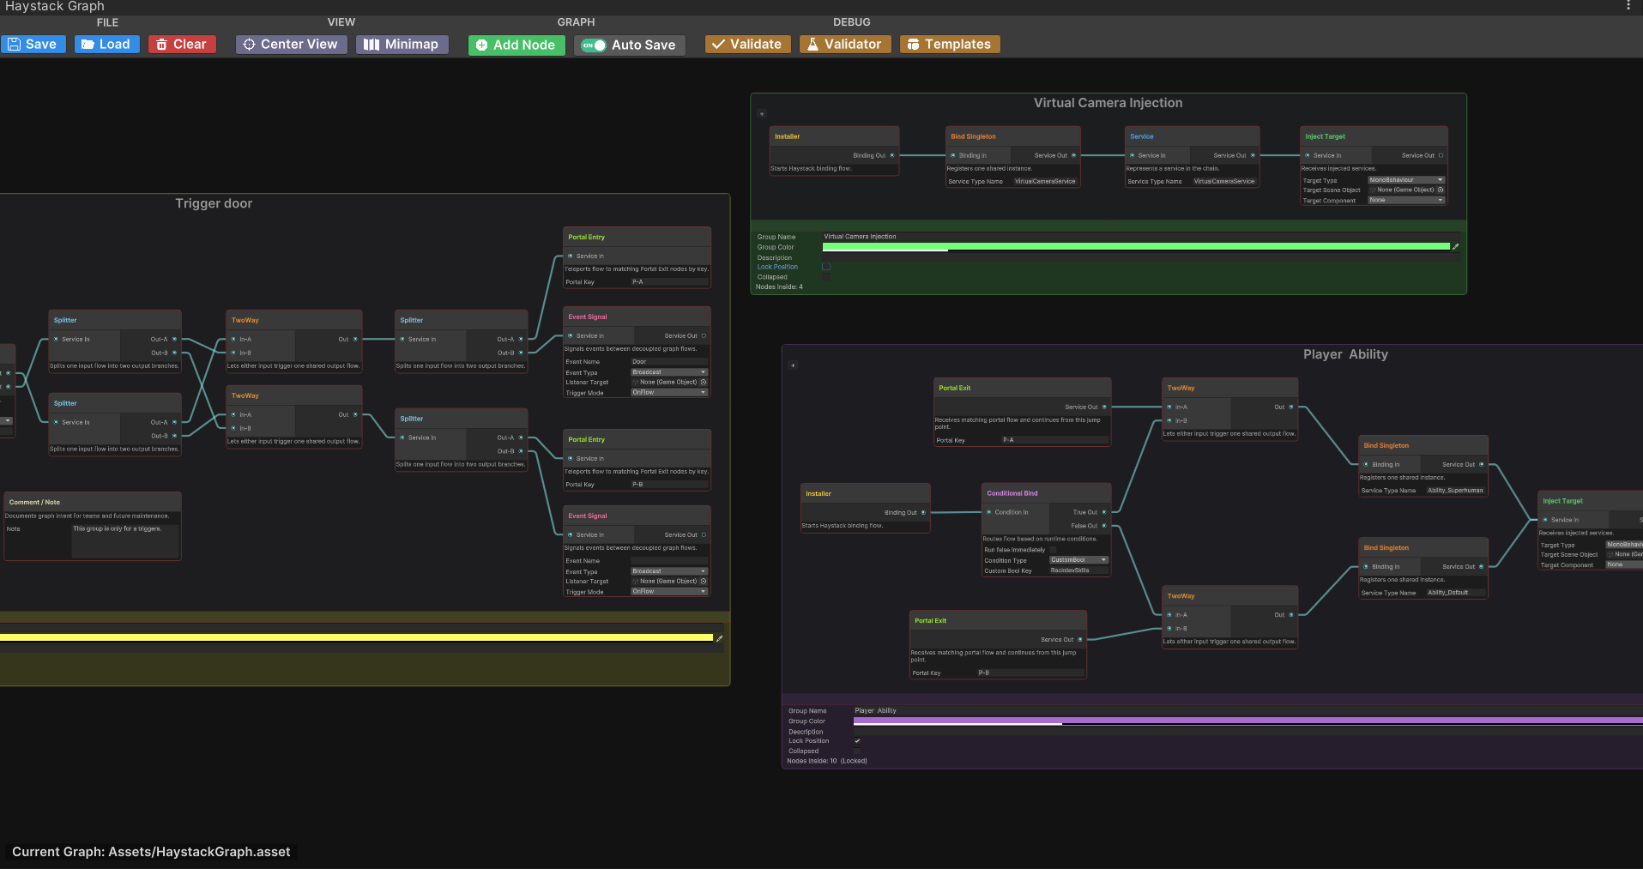The height and width of the screenshot is (869, 1643).
Task: Click eyedropper beside Virtual Camera Injection color
Action: click(x=1455, y=247)
